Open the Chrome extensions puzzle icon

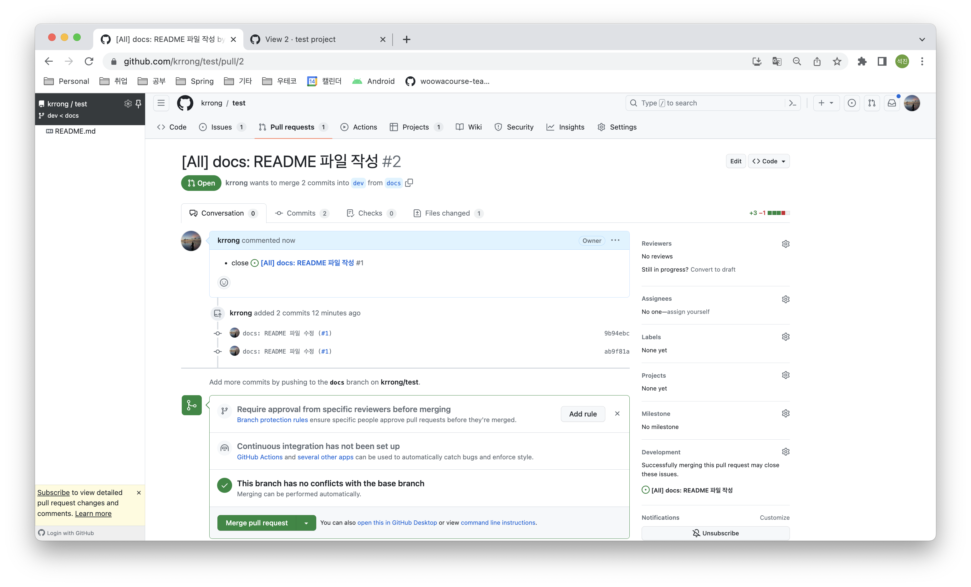point(862,62)
